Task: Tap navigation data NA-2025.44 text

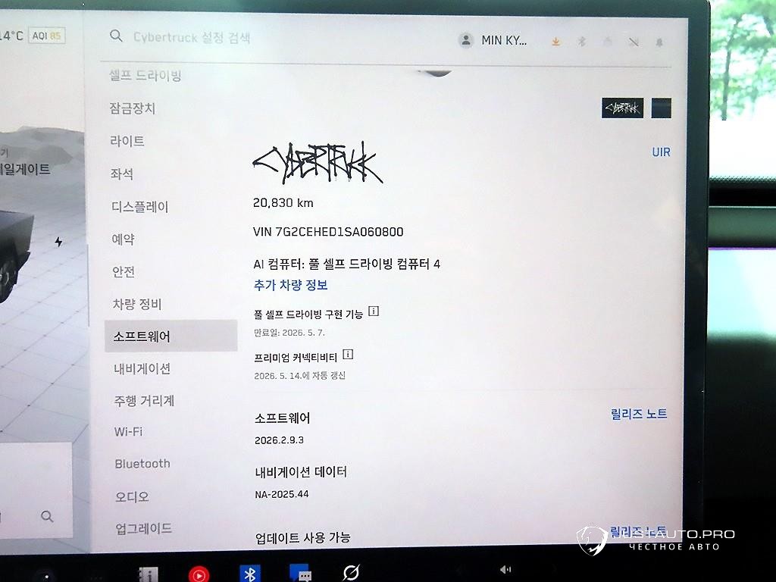Action: coord(282,494)
